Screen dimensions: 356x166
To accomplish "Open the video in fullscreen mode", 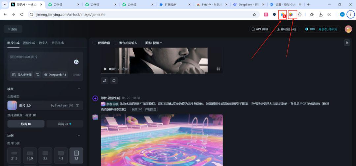I will pyautogui.click(x=218, y=69).
